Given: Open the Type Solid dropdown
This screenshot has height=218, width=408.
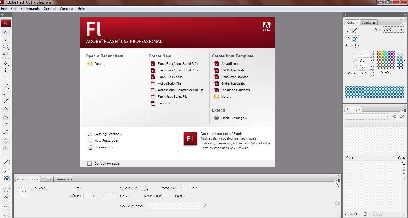Looking at the screenshot, I should point(394,30).
